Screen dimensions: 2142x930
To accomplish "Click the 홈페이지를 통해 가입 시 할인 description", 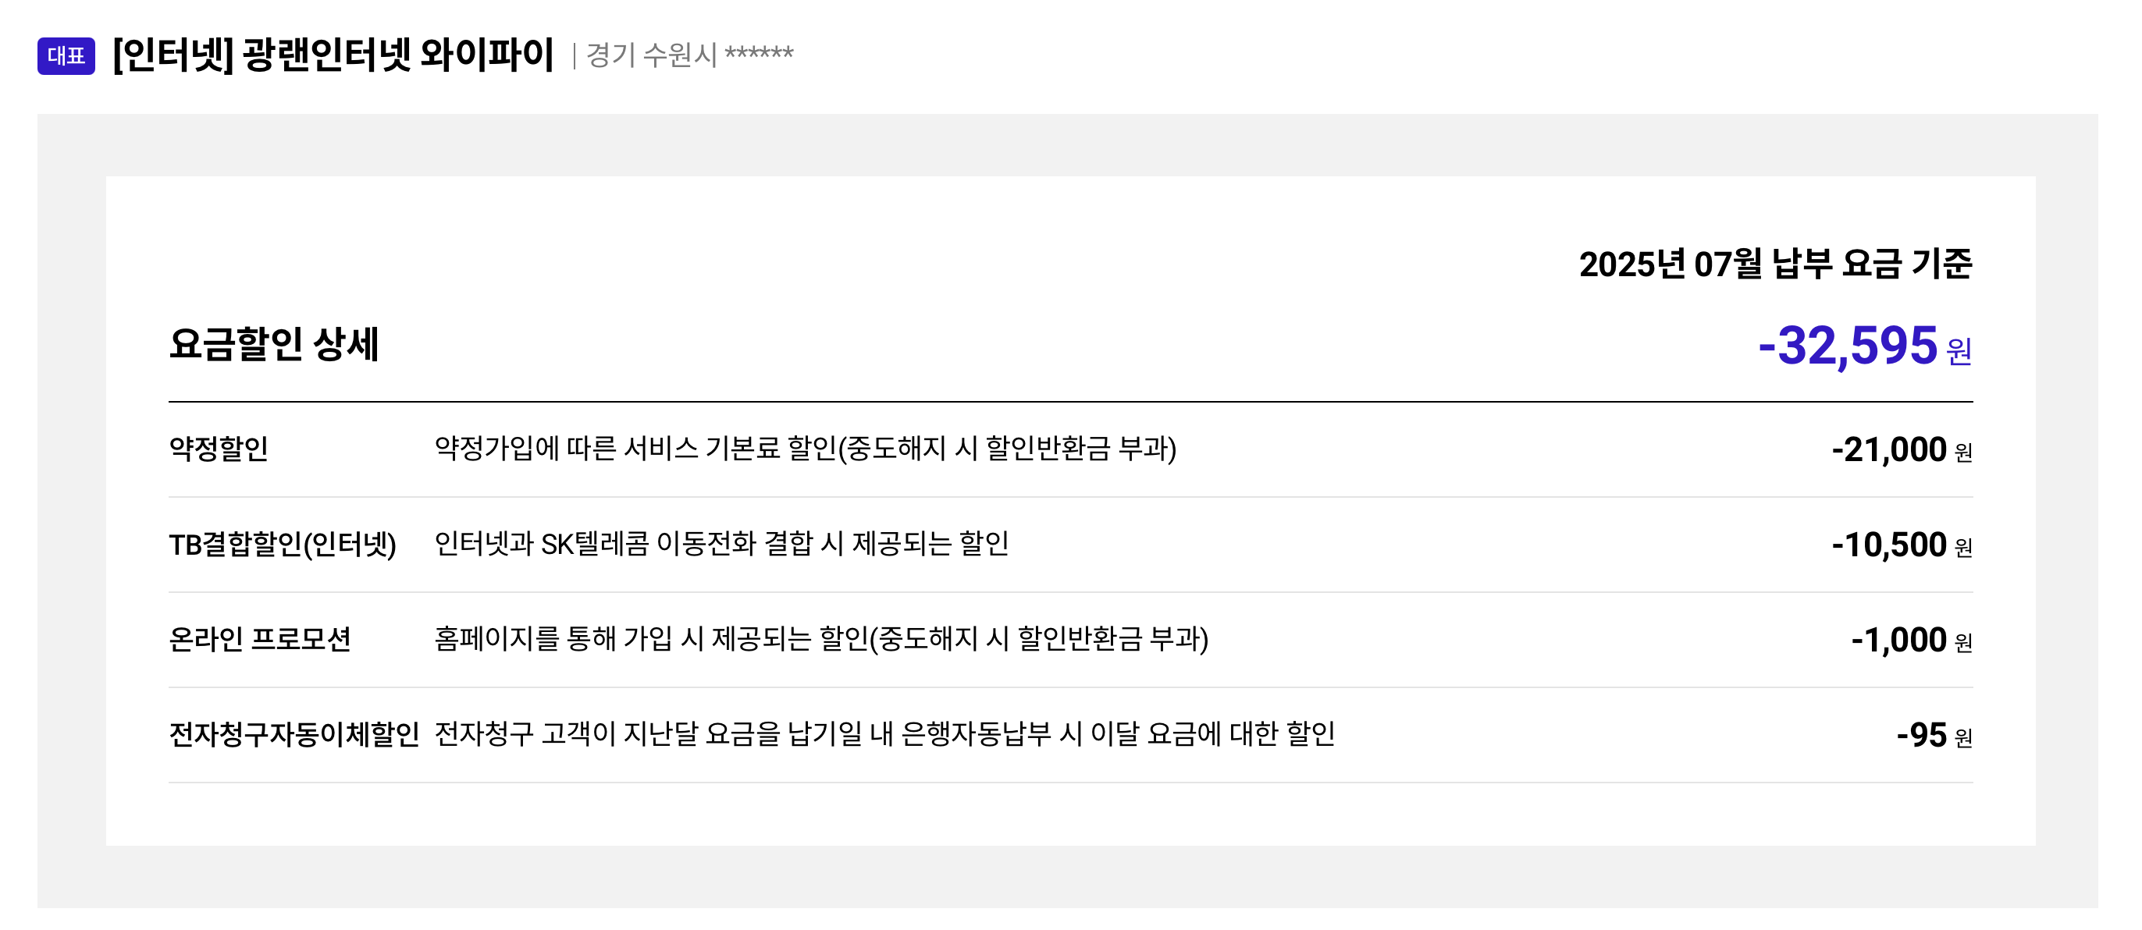I will click(820, 639).
